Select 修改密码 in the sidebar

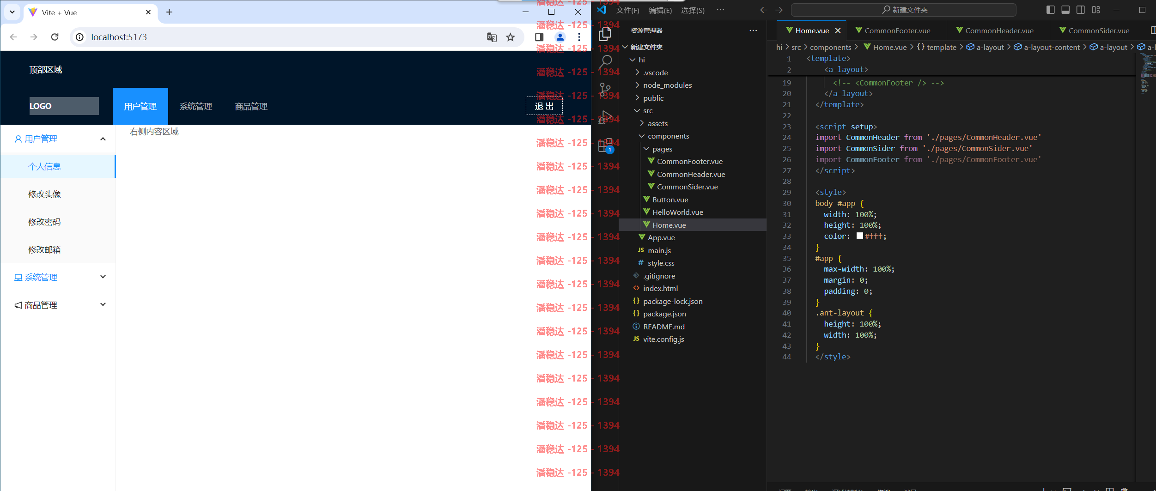(x=58, y=222)
